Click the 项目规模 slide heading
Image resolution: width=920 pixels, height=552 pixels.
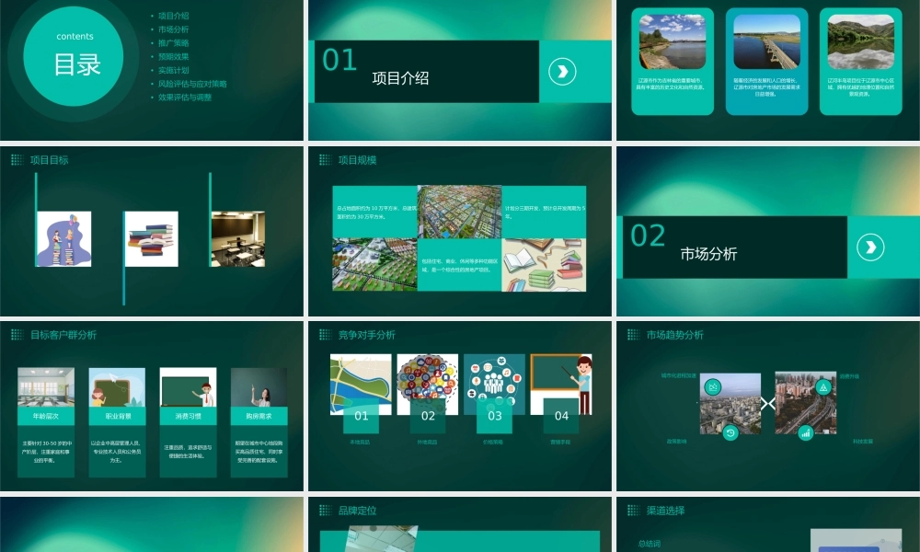point(357,160)
